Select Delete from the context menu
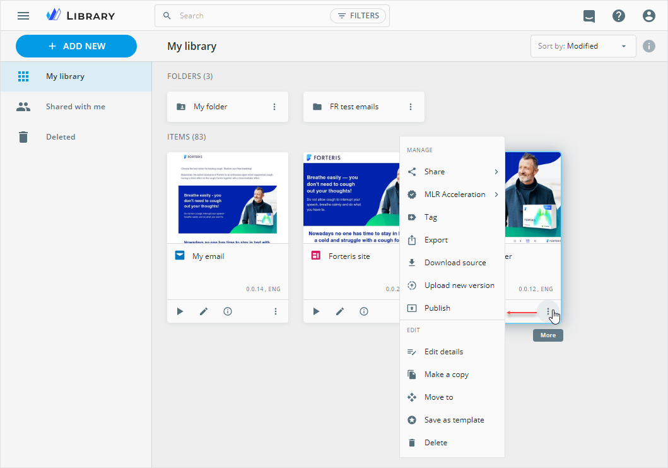668x468 pixels. pos(435,443)
